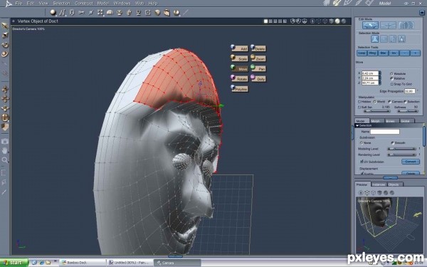Adjust the Softness slider
The image size is (427, 267).
pyautogui.click(x=407, y=111)
